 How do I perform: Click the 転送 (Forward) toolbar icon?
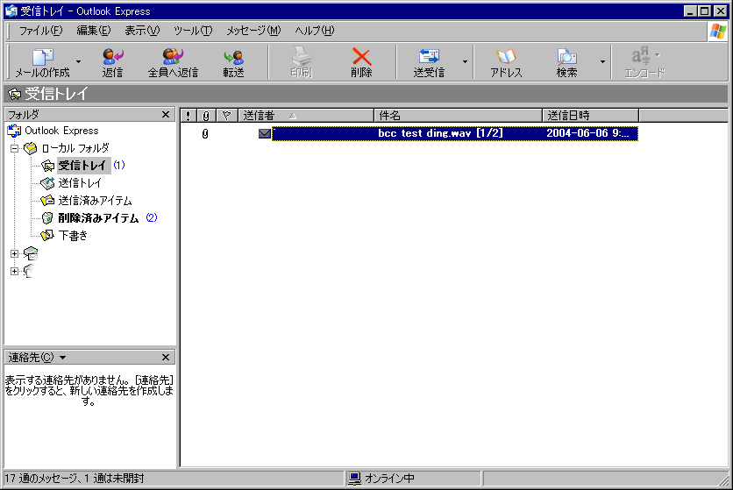click(x=234, y=58)
